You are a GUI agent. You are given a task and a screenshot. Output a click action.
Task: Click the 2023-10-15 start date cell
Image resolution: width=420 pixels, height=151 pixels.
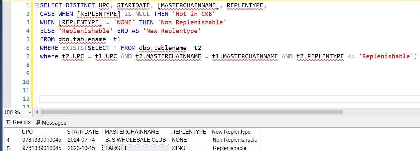pyautogui.click(x=84, y=148)
